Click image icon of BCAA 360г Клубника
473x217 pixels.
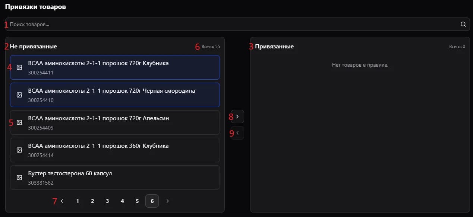click(x=20, y=150)
